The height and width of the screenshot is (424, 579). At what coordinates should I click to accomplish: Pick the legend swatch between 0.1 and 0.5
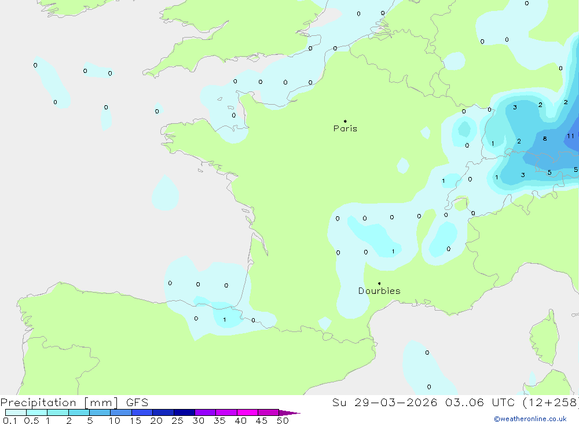click(16, 412)
